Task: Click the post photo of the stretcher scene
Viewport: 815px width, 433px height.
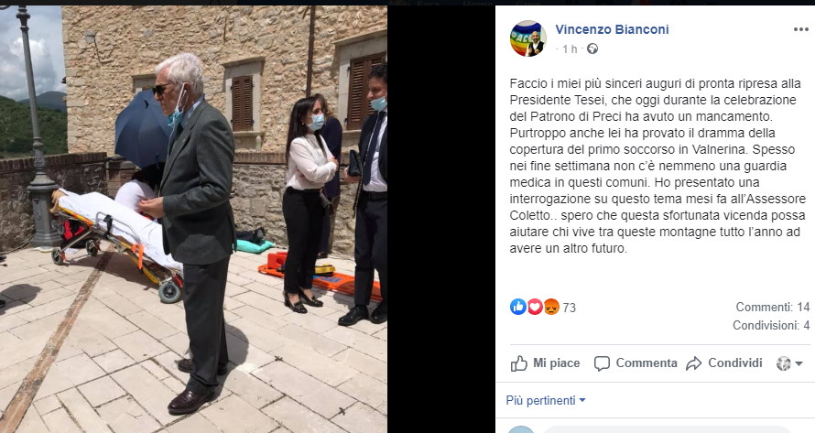Action: point(193,220)
